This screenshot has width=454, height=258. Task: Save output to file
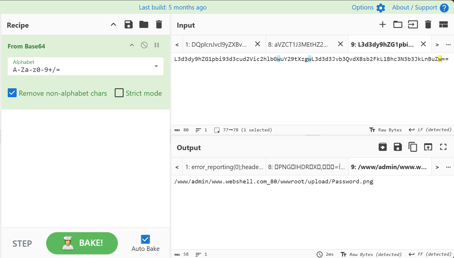tap(398, 147)
